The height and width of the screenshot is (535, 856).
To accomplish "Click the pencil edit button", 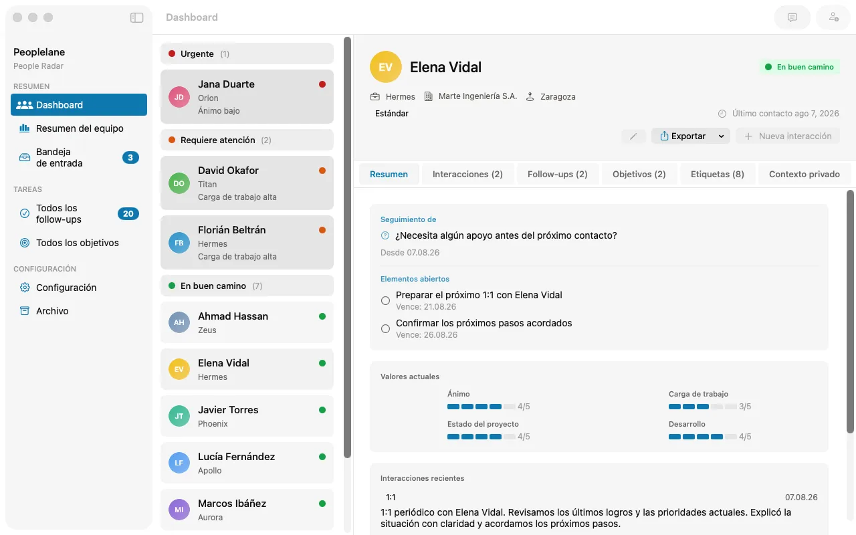I will (x=633, y=136).
